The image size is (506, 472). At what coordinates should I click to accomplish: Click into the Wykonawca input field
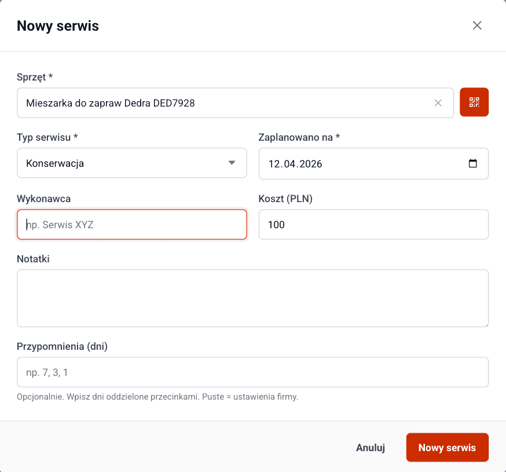coord(132,225)
